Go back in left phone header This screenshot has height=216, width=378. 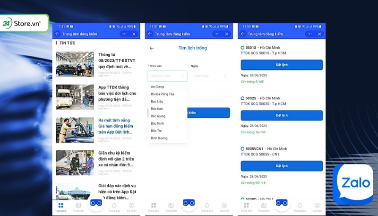pyautogui.click(x=57, y=34)
